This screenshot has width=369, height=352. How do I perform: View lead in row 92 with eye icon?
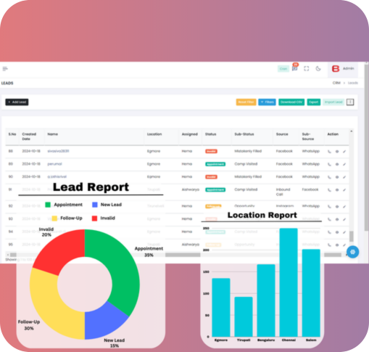click(337, 207)
